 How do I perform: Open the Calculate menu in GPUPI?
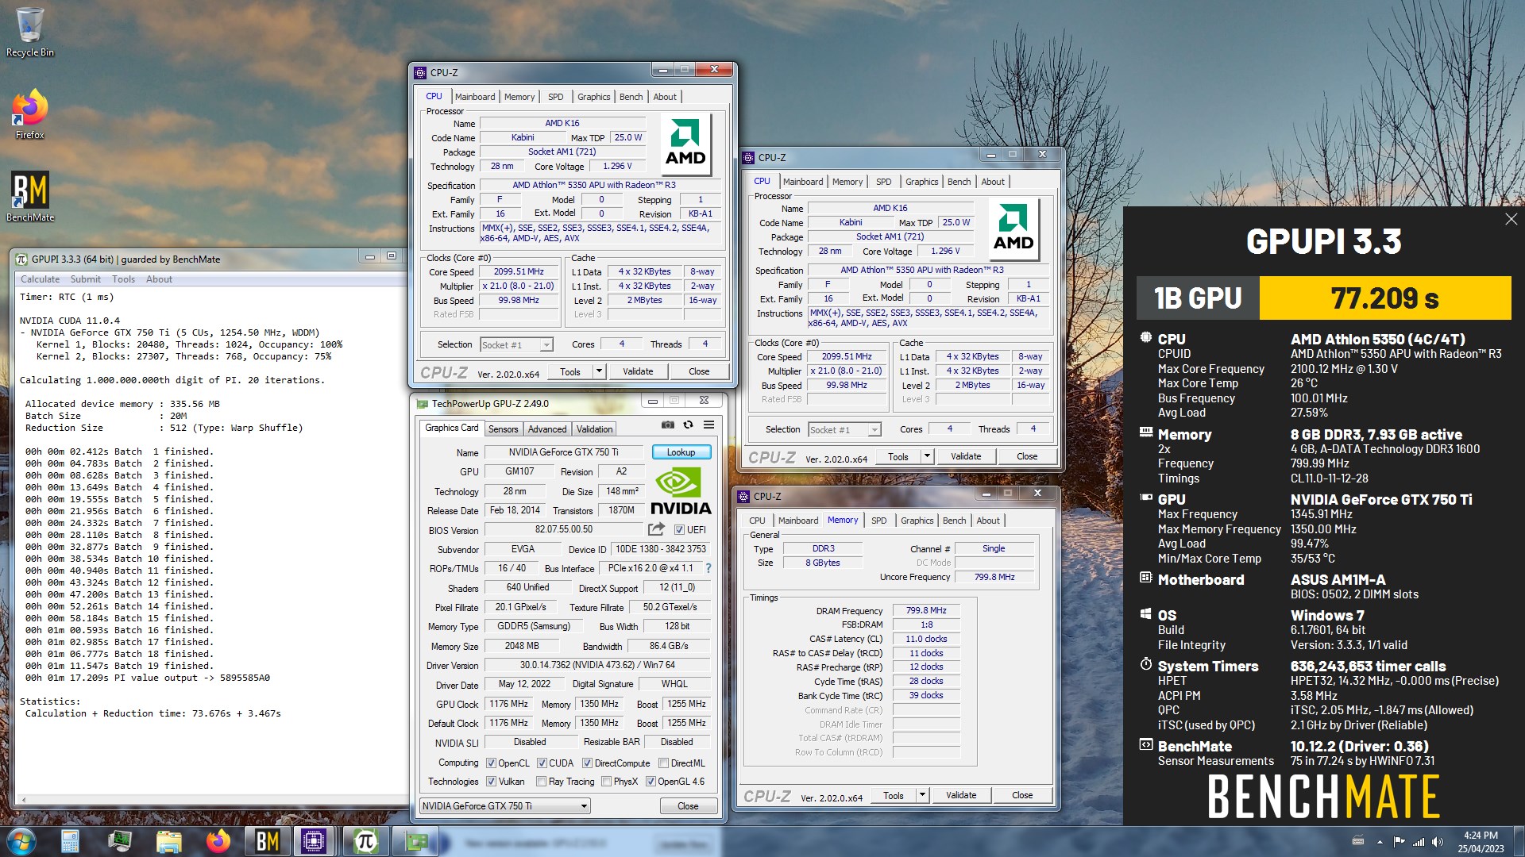tap(40, 279)
